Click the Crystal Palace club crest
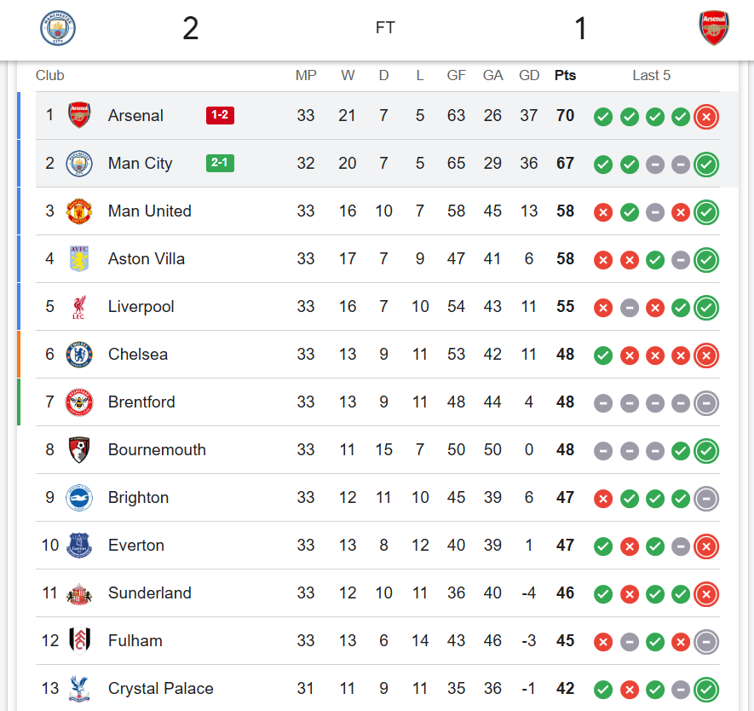The image size is (754, 711). (x=79, y=689)
